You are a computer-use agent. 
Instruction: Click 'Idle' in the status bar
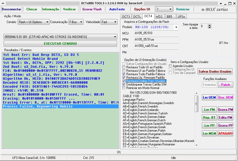click(173, 158)
